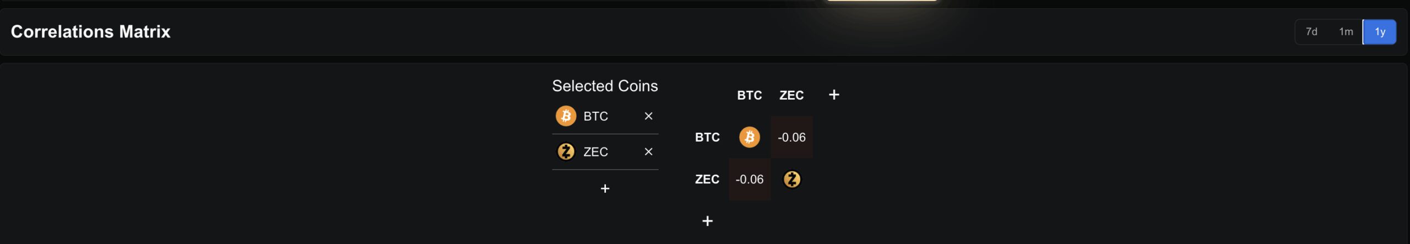Remove BTC from Selected Coins
The height and width of the screenshot is (244, 1410).
tap(648, 116)
